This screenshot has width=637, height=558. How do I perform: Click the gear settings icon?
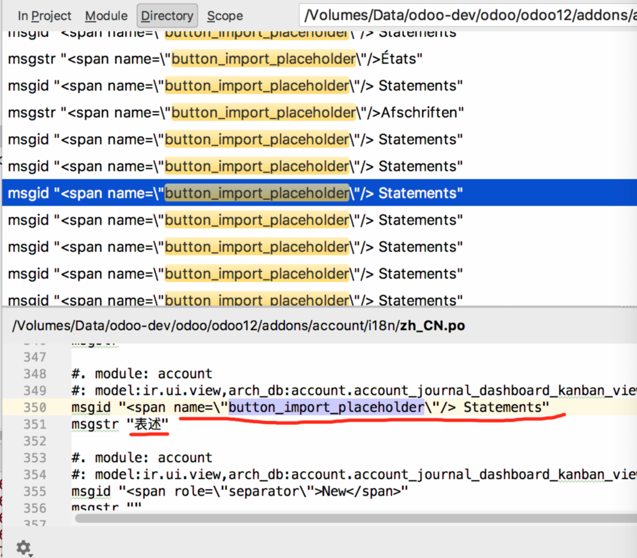pos(23,548)
